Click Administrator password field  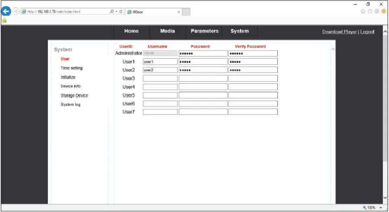coord(203,53)
